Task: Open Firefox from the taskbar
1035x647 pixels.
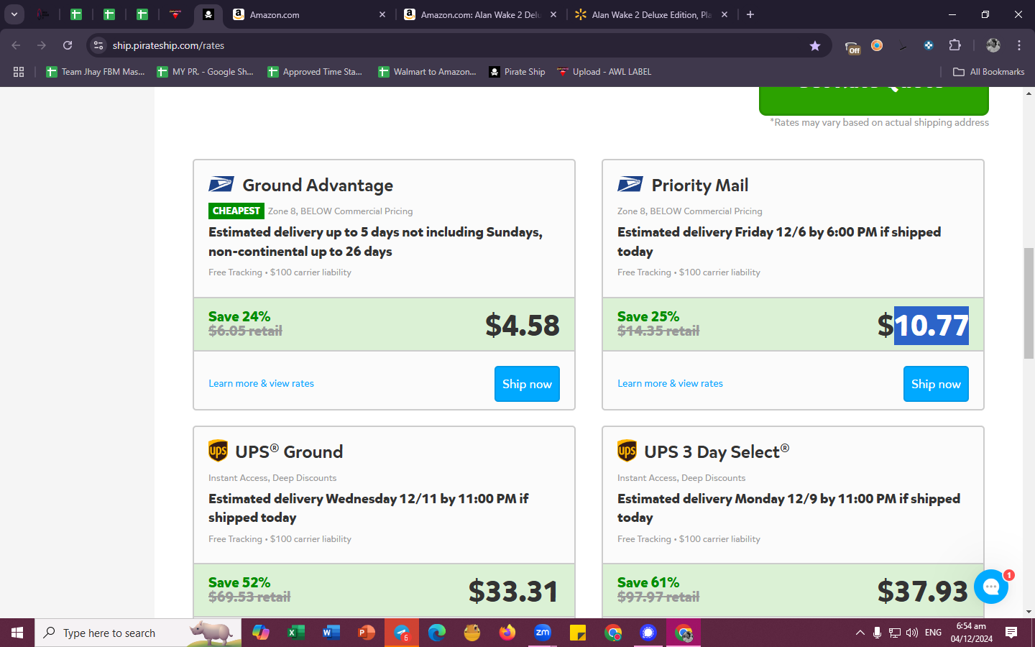Action: coord(507,633)
